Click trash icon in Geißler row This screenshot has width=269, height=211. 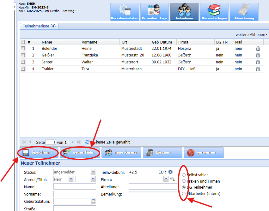258,55
